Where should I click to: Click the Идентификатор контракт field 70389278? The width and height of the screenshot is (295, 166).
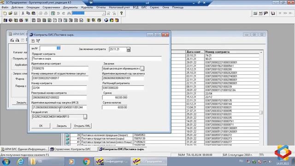click(x=60, y=69)
